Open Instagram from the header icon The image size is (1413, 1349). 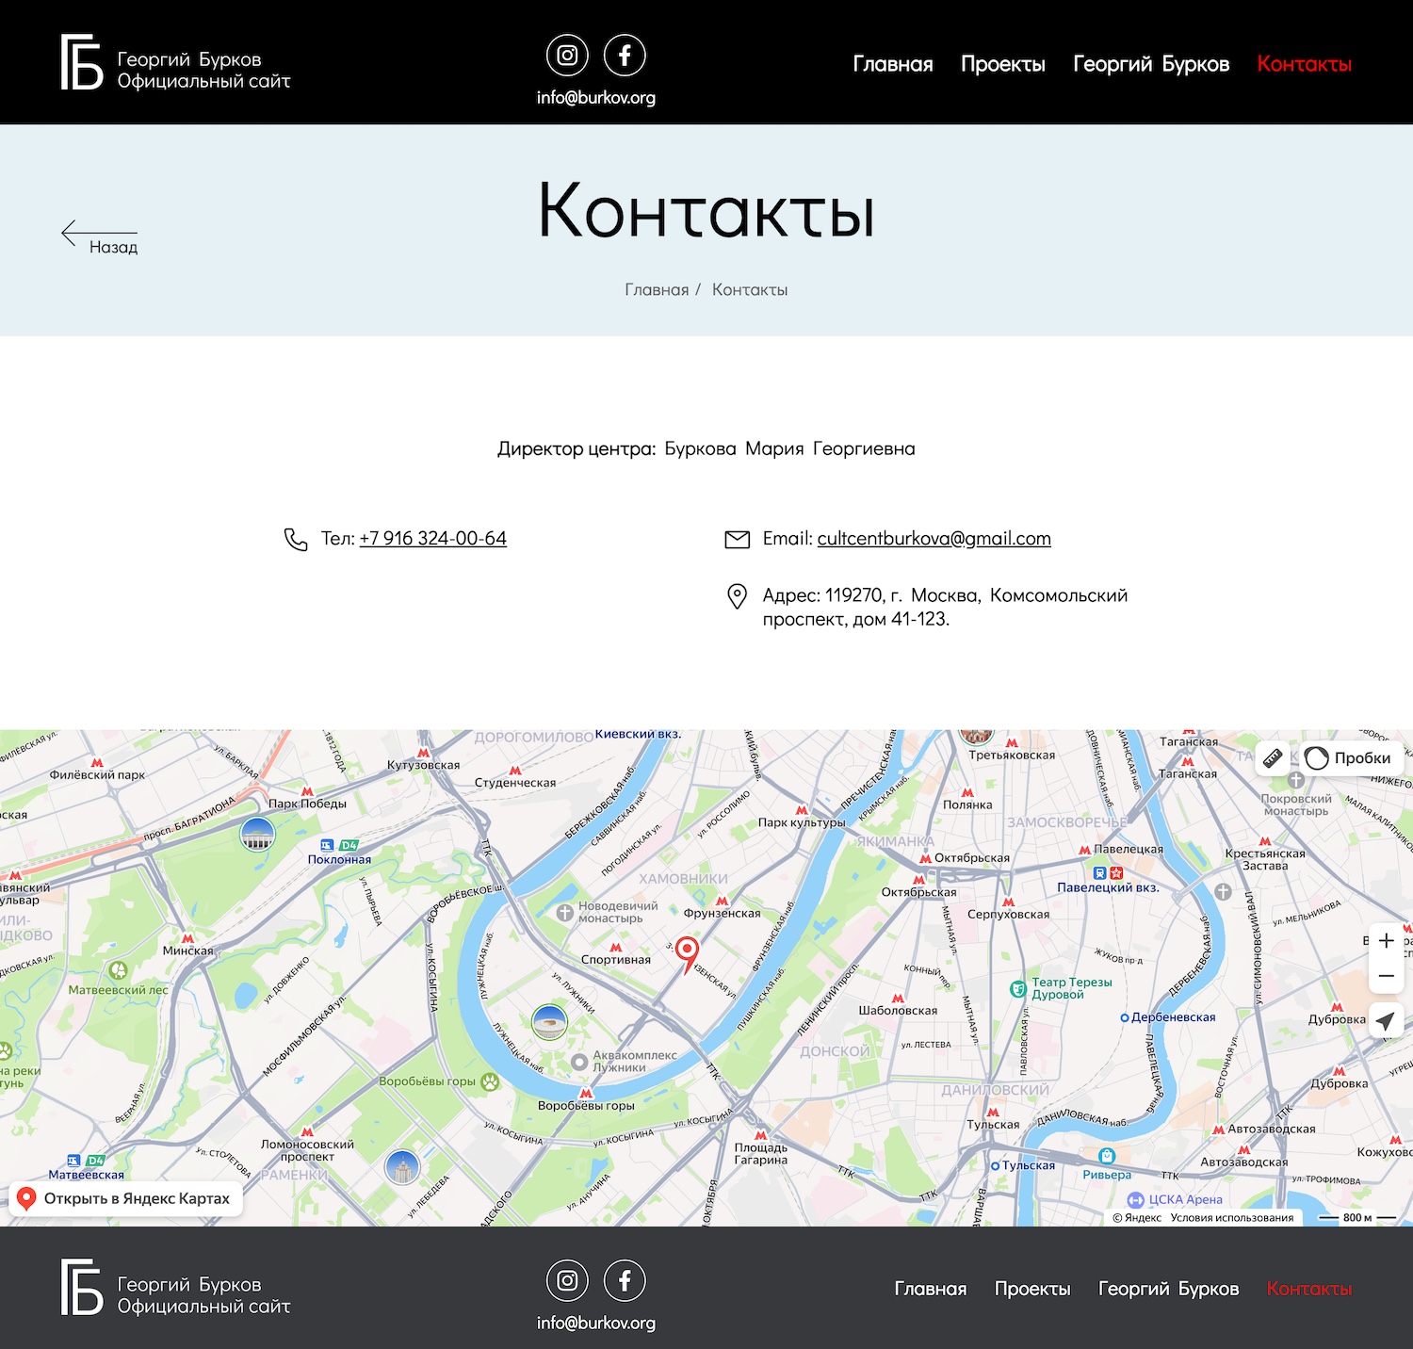coord(567,56)
